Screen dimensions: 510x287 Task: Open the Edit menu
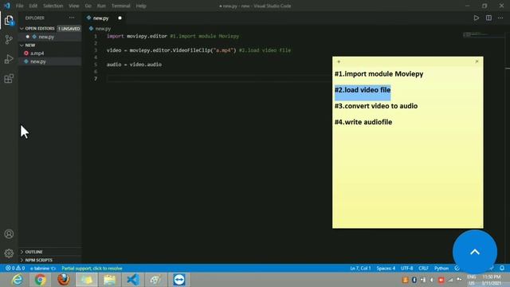(x=33, y=6)
